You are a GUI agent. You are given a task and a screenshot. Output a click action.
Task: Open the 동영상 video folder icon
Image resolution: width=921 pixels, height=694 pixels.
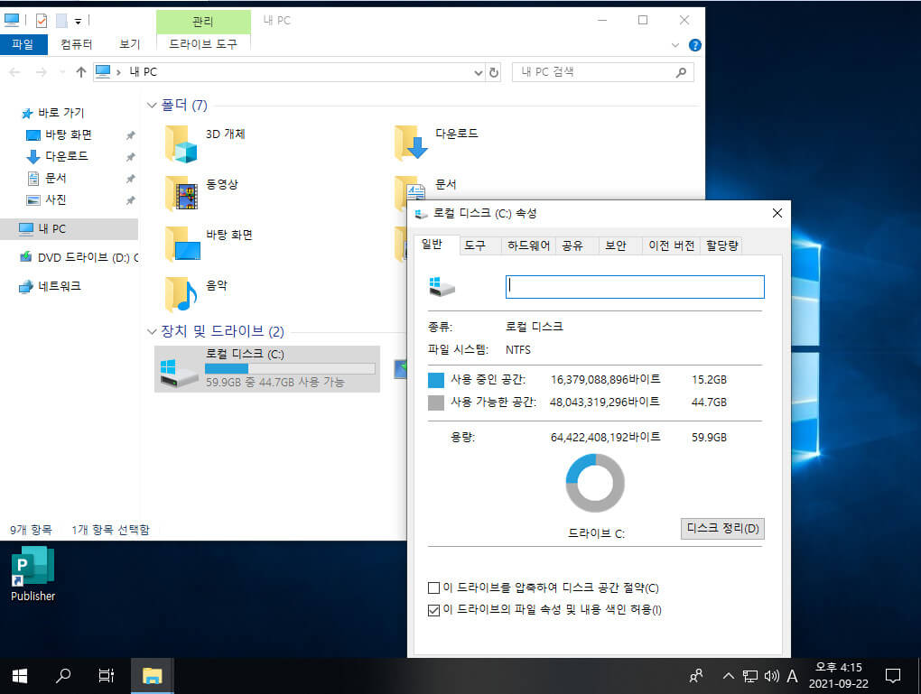181,193
